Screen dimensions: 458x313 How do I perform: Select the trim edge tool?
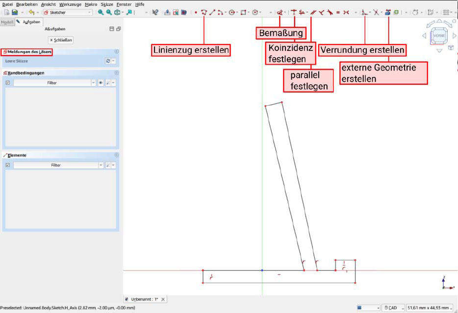pos(376,12)
